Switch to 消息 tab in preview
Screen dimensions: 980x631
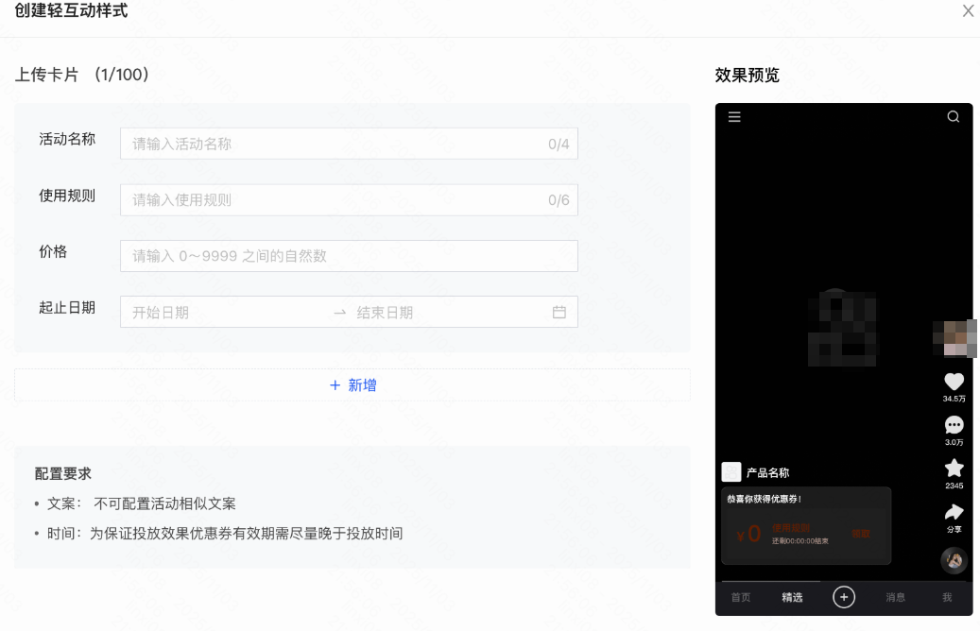(x=895, y=597)
